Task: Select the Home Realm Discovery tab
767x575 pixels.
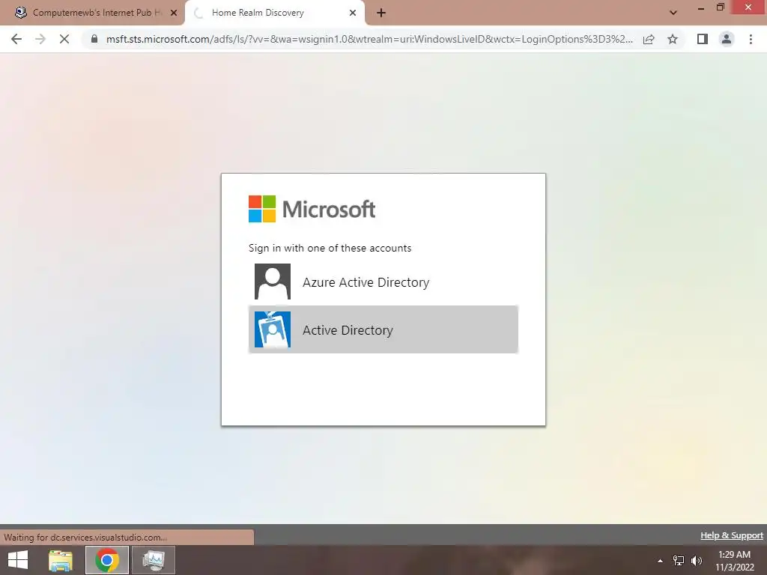Action: (x=274, y=13)
